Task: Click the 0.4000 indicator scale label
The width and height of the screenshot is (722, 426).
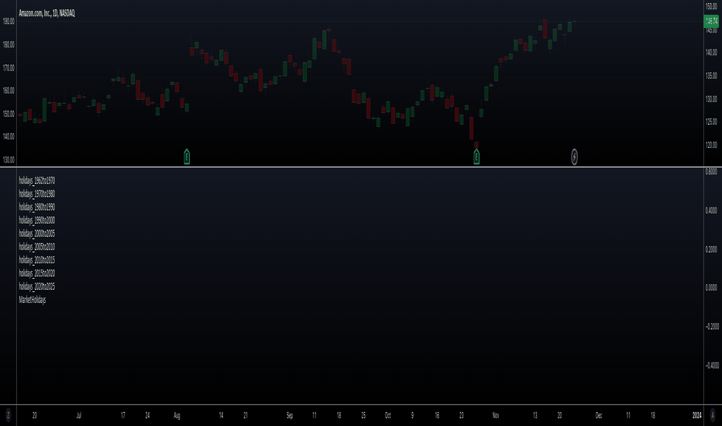Action: (711, 211)
